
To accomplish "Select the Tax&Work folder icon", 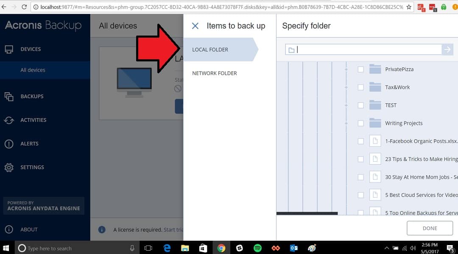I will click(375, 87).
